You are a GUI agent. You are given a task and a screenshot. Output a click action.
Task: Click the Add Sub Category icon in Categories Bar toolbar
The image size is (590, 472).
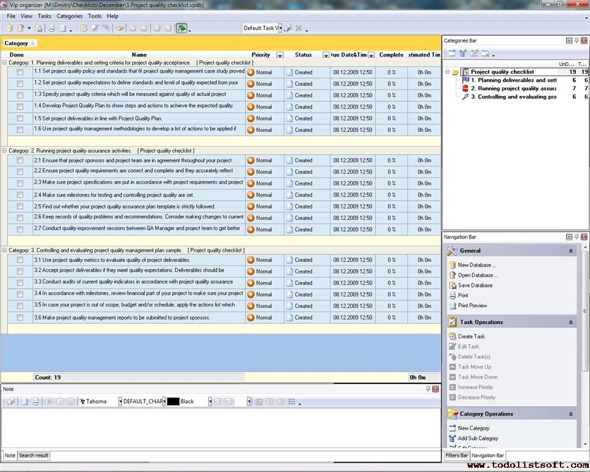pyautogui.click(x=463, y=53)
